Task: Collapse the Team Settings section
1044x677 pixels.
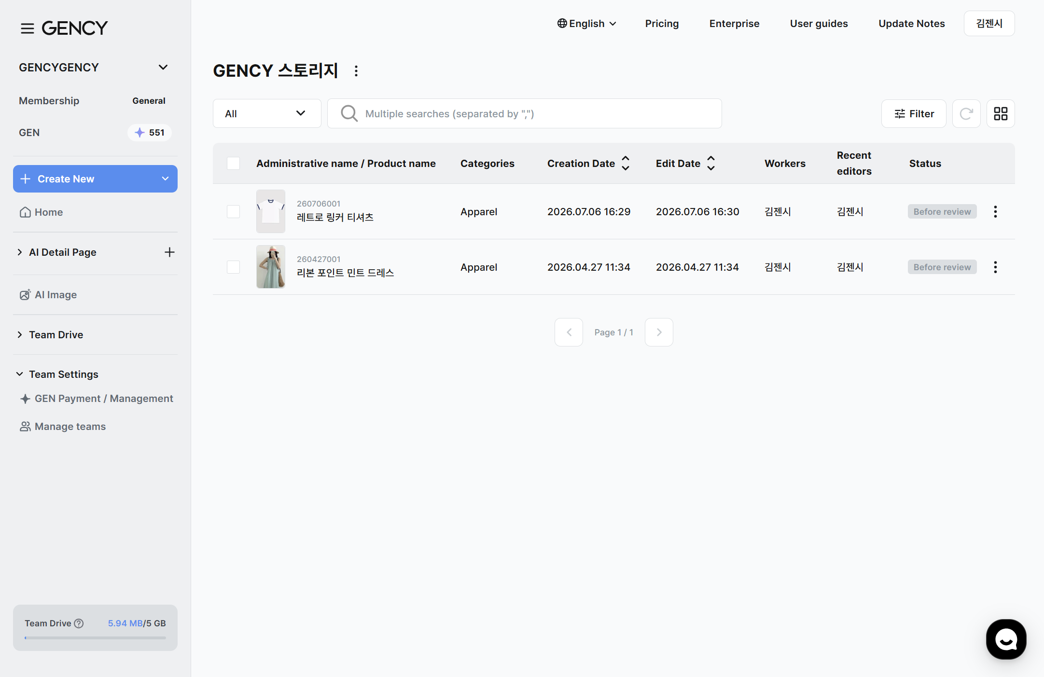Action: (x=19, y=374)
